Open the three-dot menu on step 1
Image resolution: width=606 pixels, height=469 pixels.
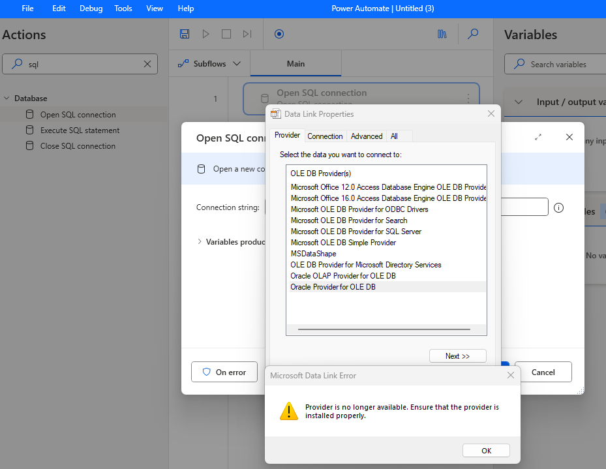468,98
